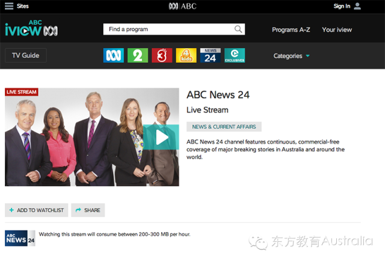Open Your iview
The image size is (385, 261).
click(337, 30)
